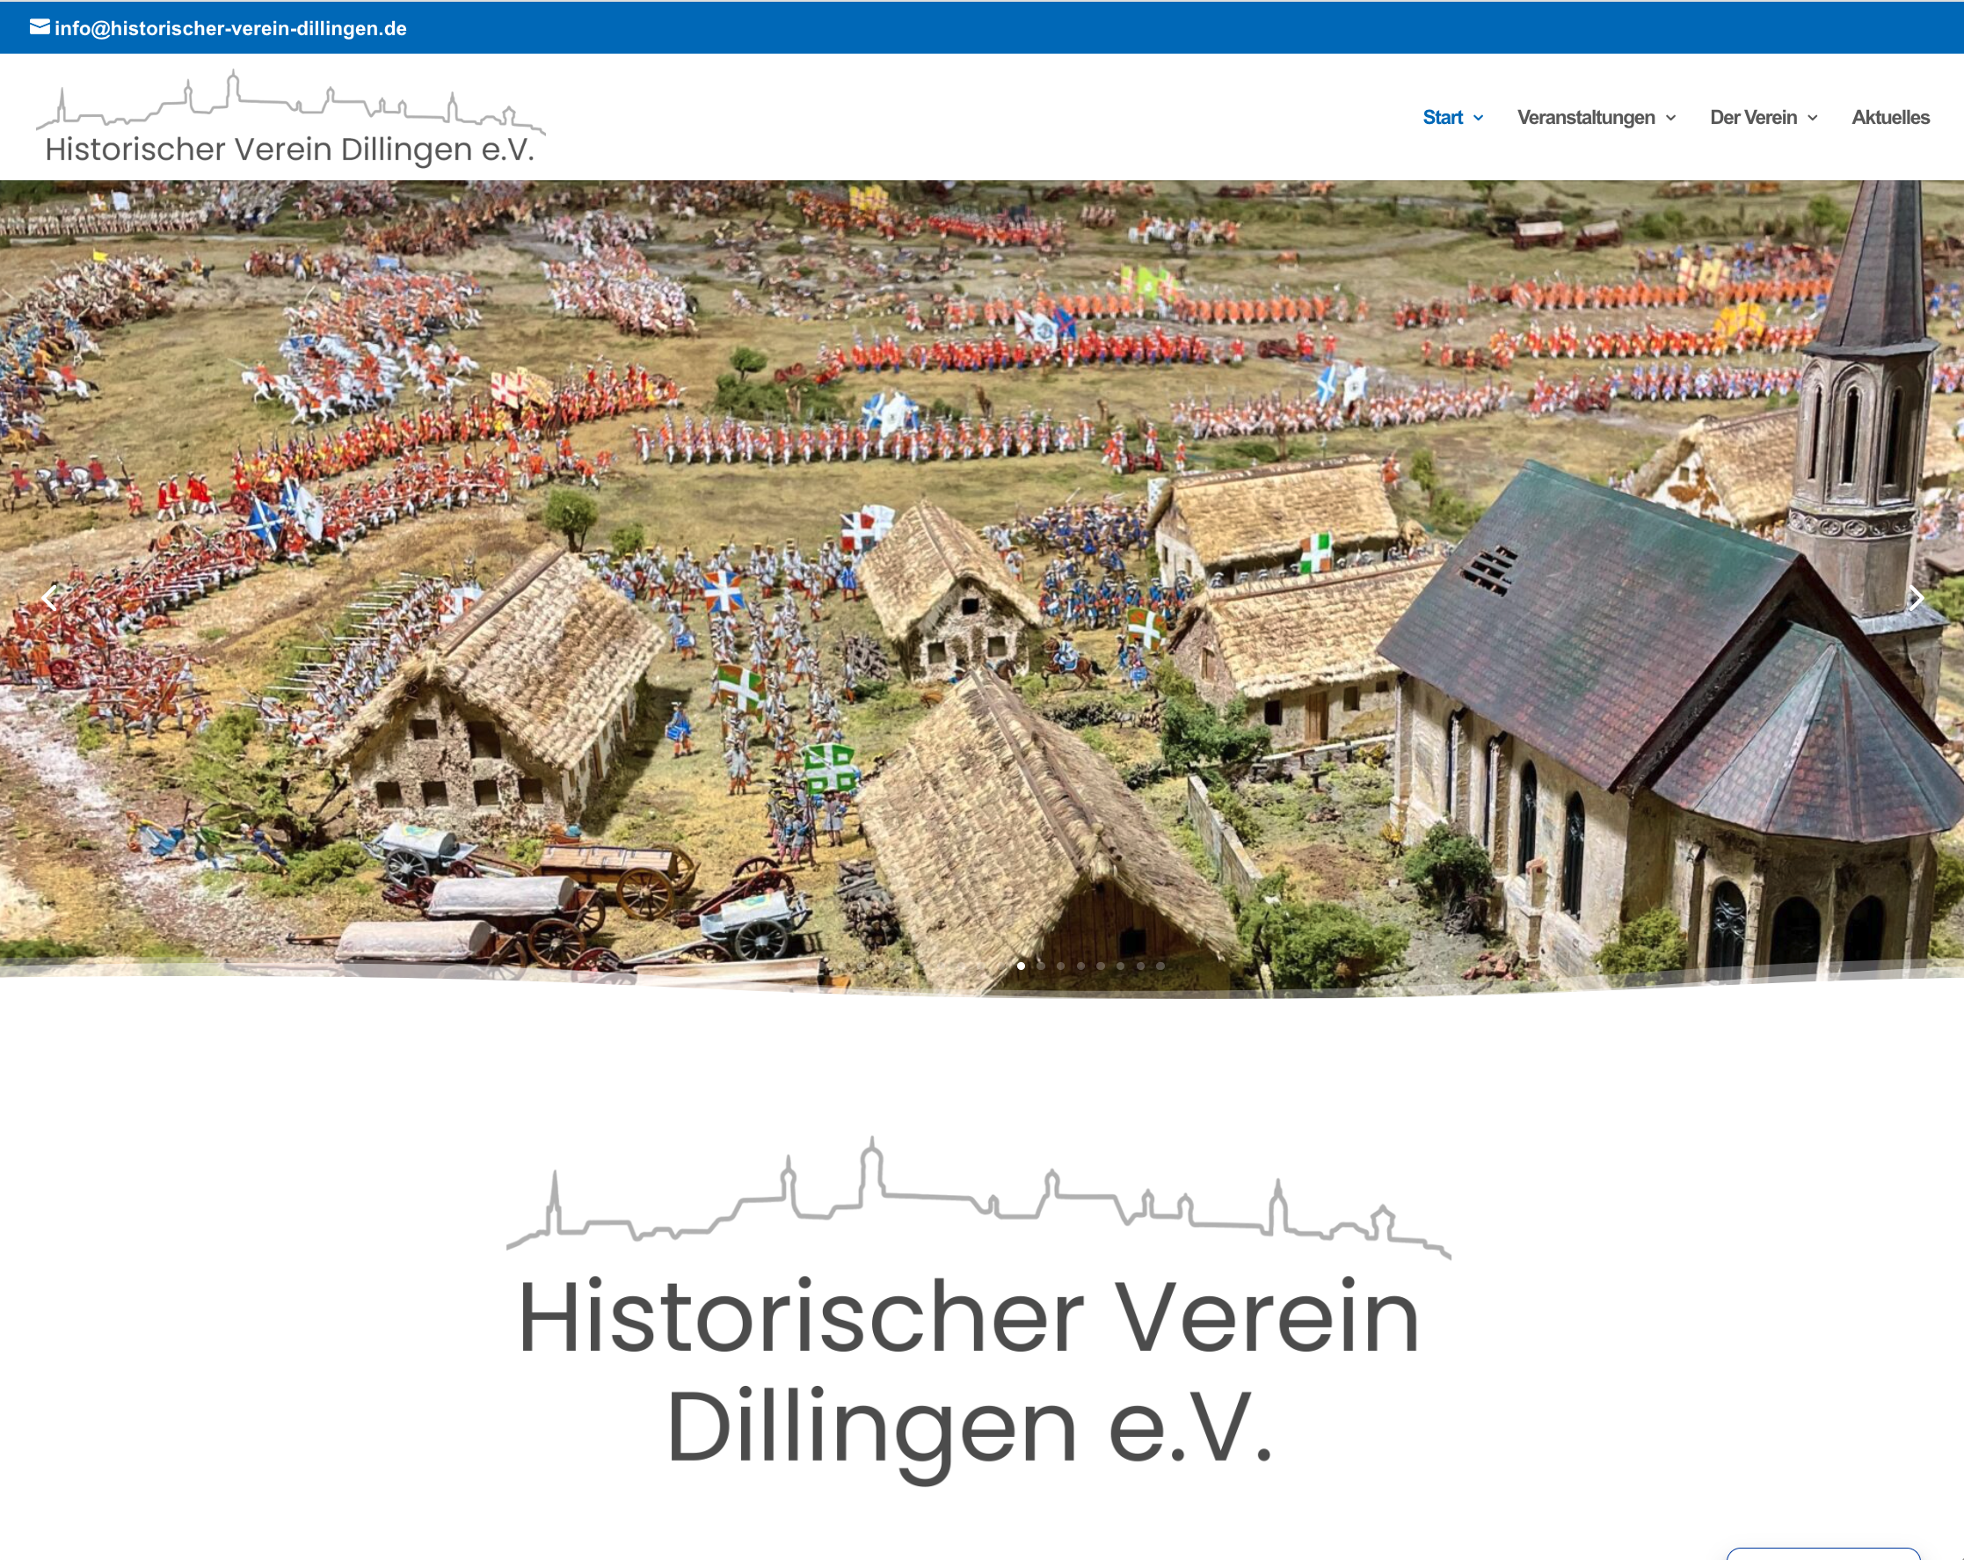The height and width of the screenshot is (1560, 1964).
Task: Click the info@historischer-verein-dillingen.de email link
Action: coord(230,28)
